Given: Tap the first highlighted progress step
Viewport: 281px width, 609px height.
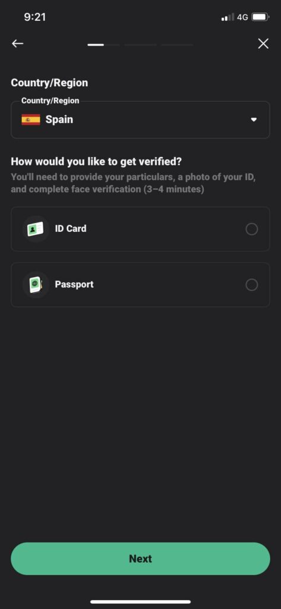Looking at the screenshot, I should 96,45.
